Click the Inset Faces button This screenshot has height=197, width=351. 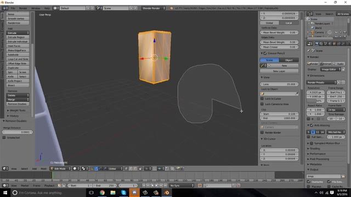18,46
